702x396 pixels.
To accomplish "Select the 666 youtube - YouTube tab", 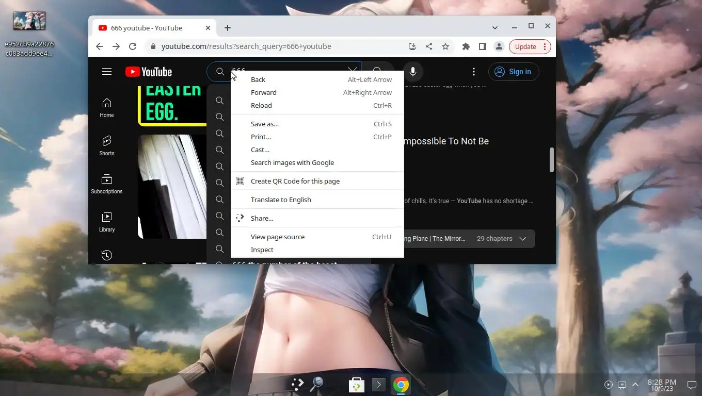I will [x=154, y=28].
